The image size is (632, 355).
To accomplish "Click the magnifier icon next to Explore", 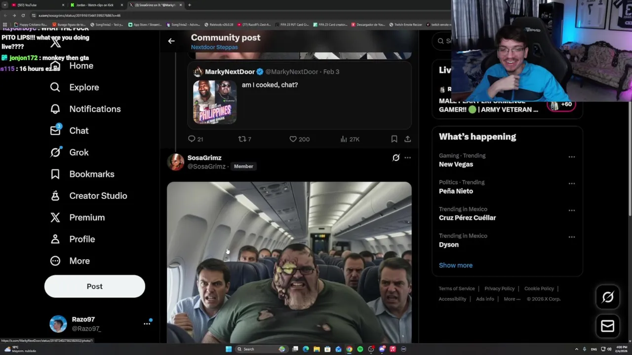I will pos(55,87).
